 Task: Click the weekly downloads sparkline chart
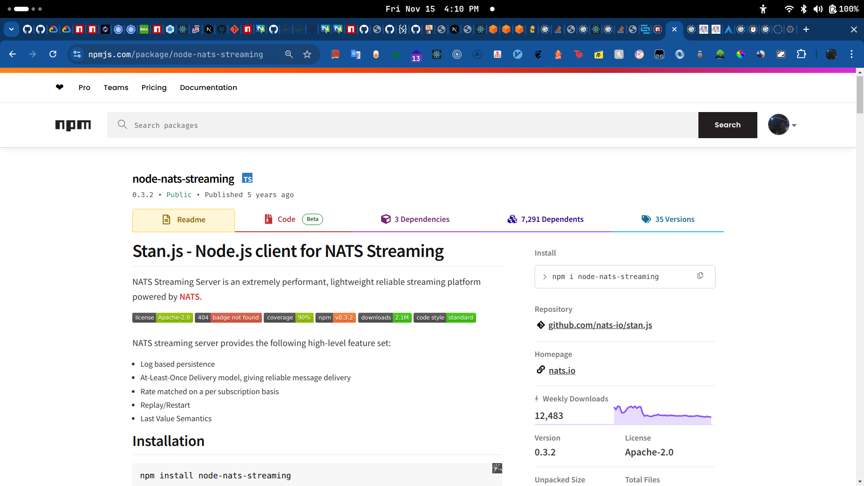coord(662,414)
